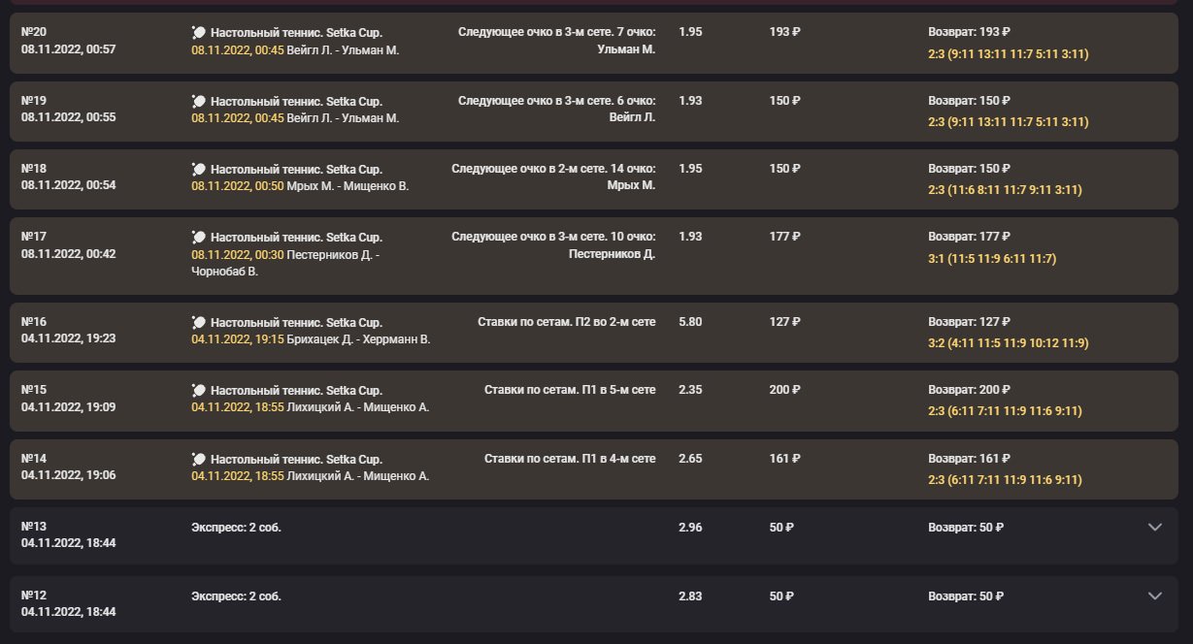The width and height of the screenshot is (1193, 644).
Task: Select bet №15 number label
Action: pyautogui.click(x=34, y=390)
